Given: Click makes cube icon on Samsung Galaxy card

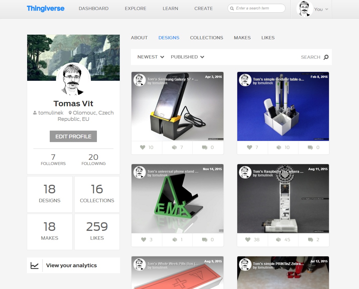Looking at the screenshot, I should tap(174, 147).
